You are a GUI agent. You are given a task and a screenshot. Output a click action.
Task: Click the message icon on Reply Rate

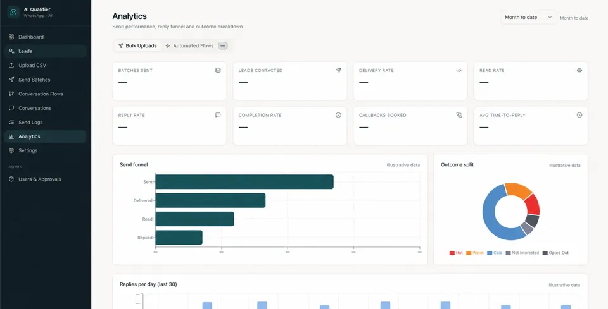[x=218, y=115]
